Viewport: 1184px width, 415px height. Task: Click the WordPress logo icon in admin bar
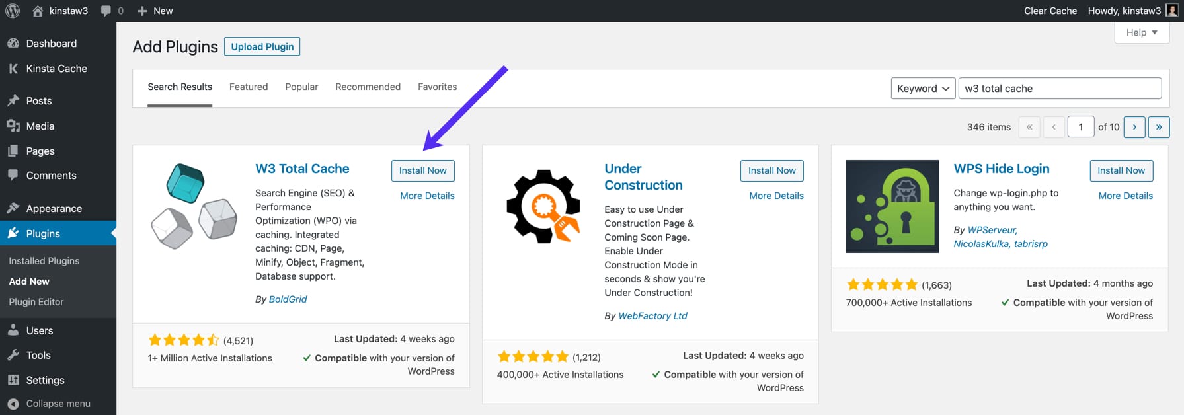click(13, 11)
